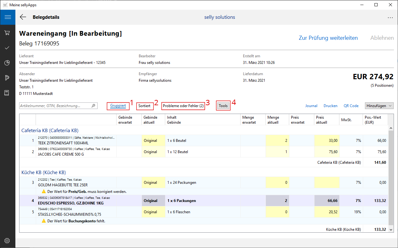Go back with the arrow icon

tap(23, 17)
